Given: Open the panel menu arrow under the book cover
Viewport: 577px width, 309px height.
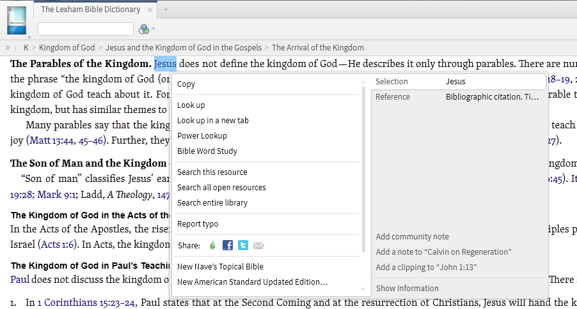Looking at the screenshot, I should tap(29, 38).
